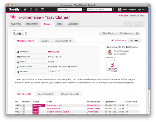Click priority 3 badge of ticket 9819

click(23, 105)
